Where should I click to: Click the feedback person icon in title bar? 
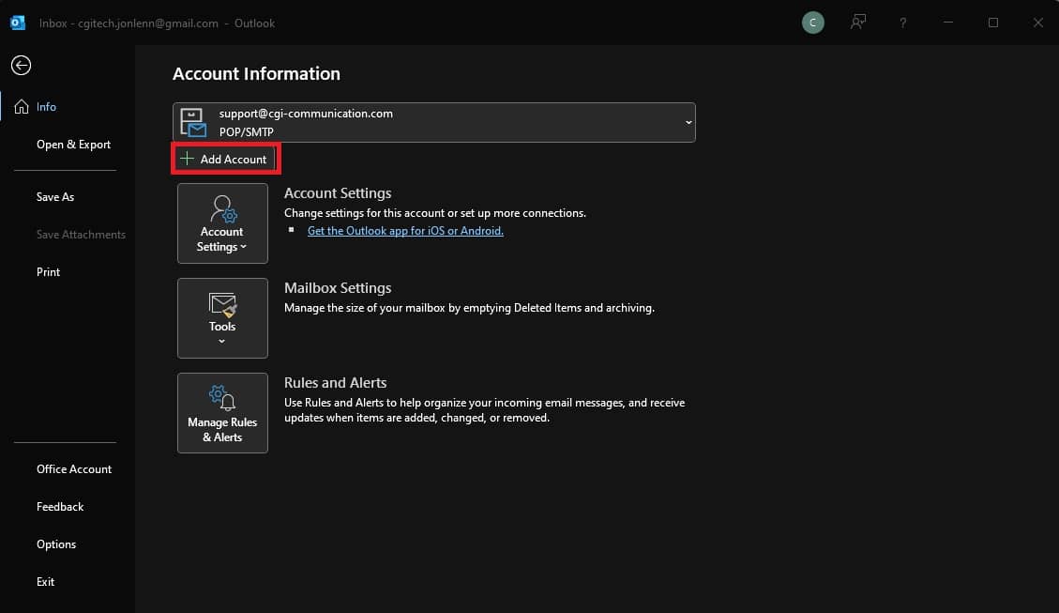[857, 22]
